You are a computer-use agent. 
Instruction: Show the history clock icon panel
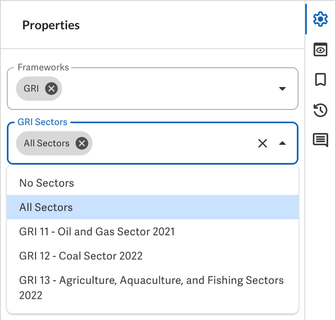[320, 110]
